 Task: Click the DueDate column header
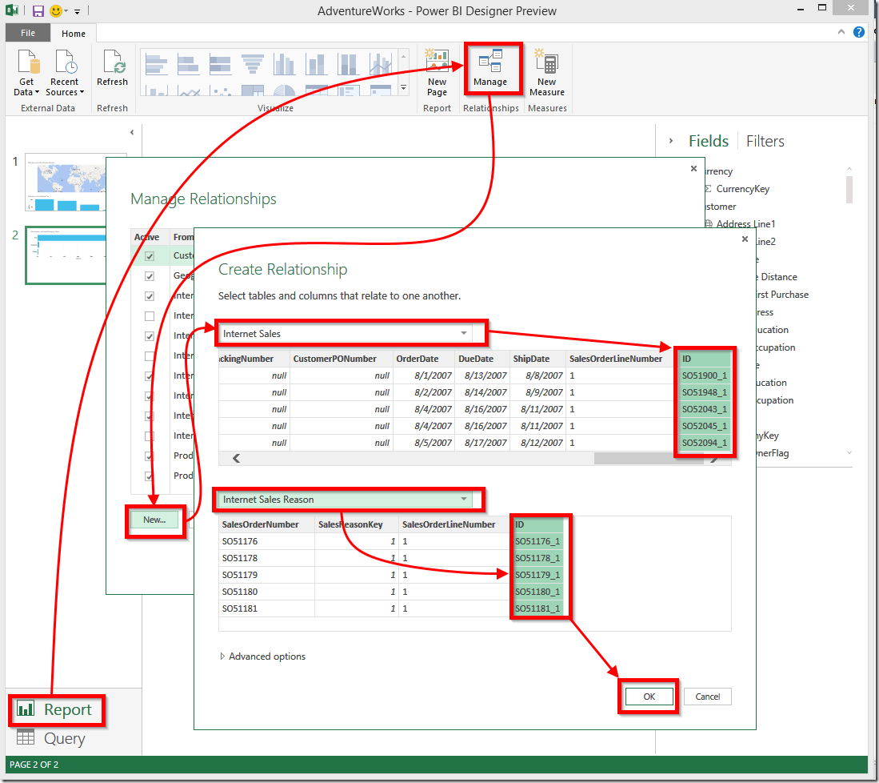coord(475,359)
